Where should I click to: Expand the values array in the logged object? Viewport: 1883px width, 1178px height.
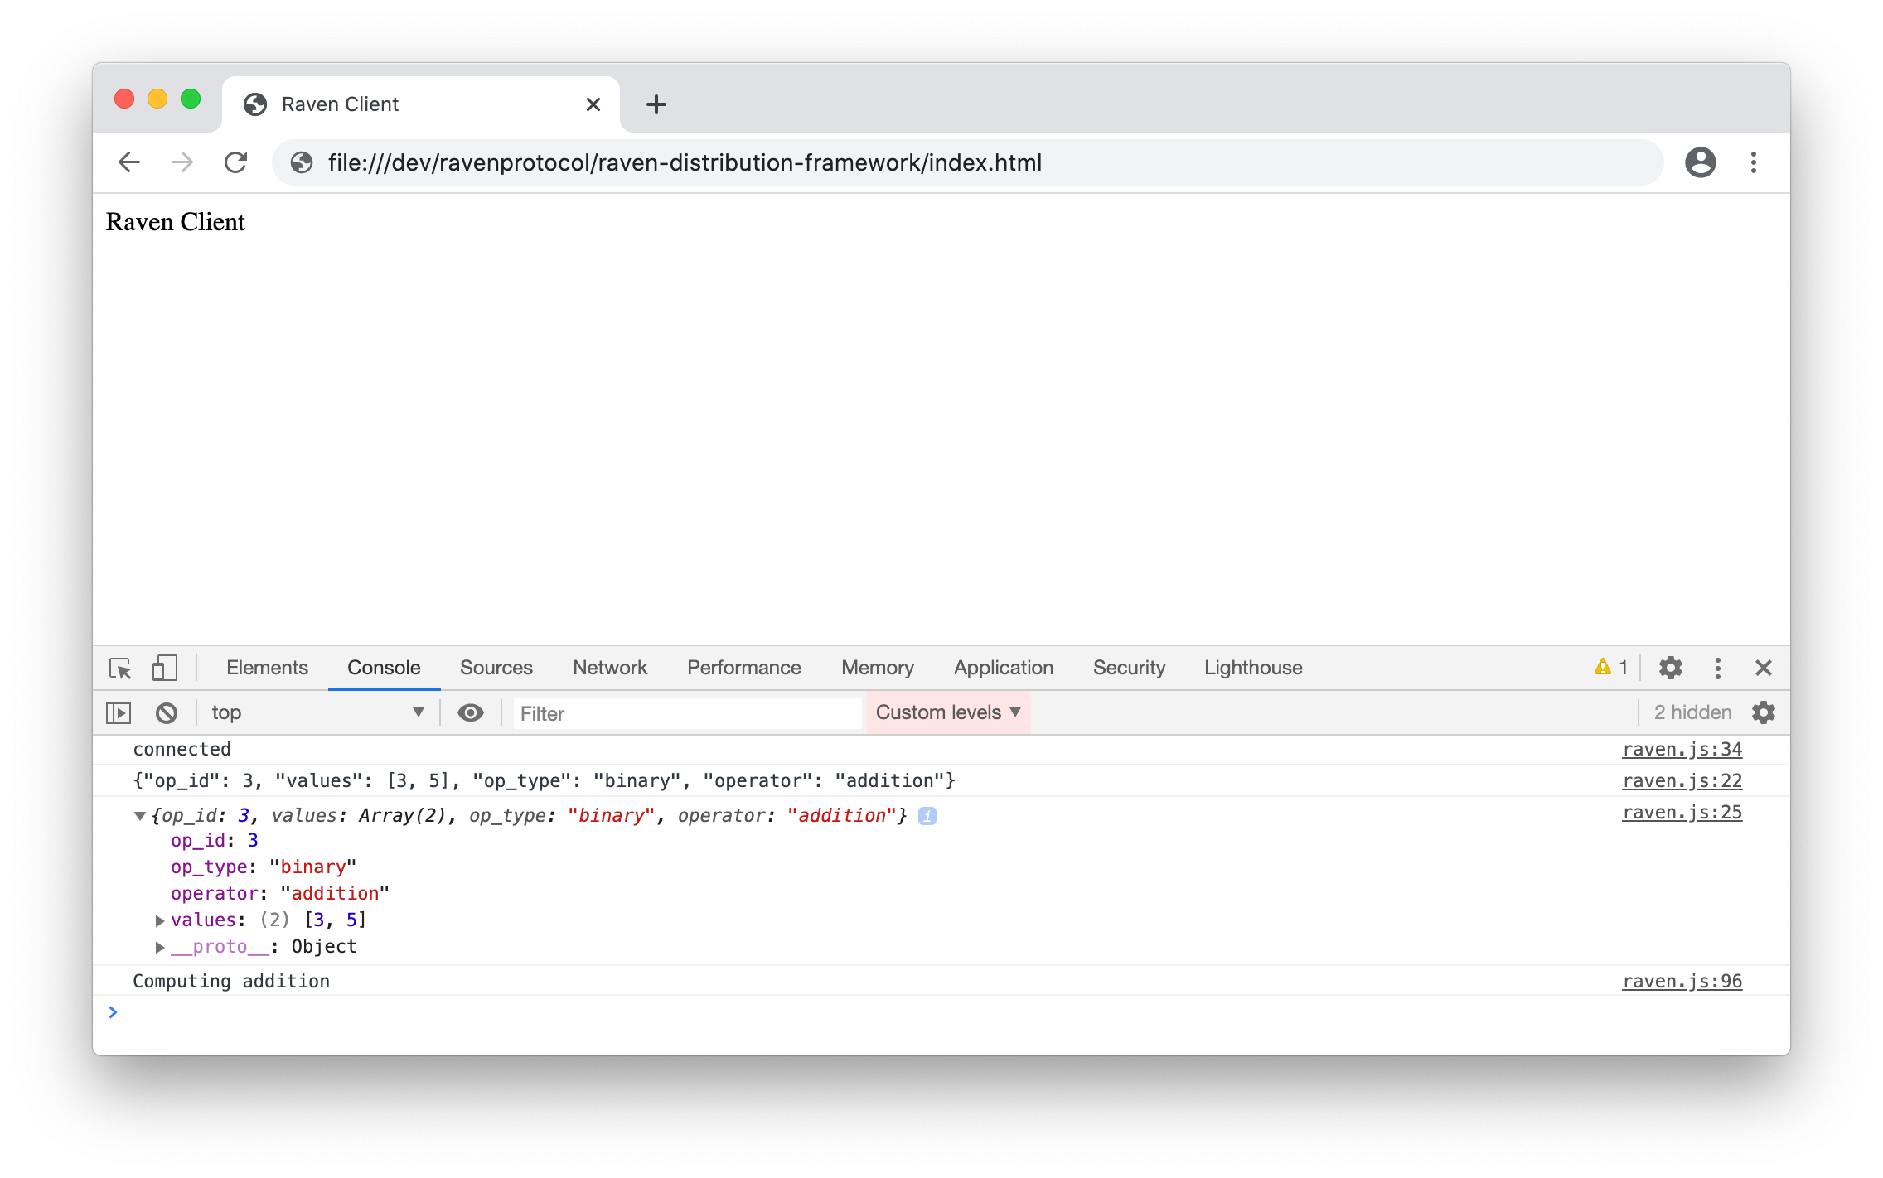pos(158,920)
